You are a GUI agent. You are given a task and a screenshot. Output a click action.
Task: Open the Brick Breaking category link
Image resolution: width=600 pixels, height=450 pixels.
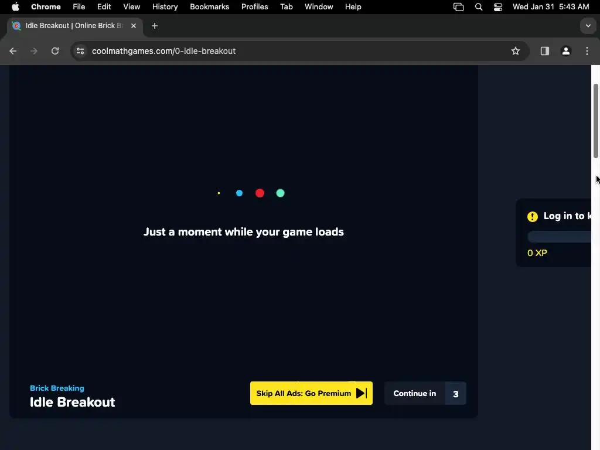point(57,388)
